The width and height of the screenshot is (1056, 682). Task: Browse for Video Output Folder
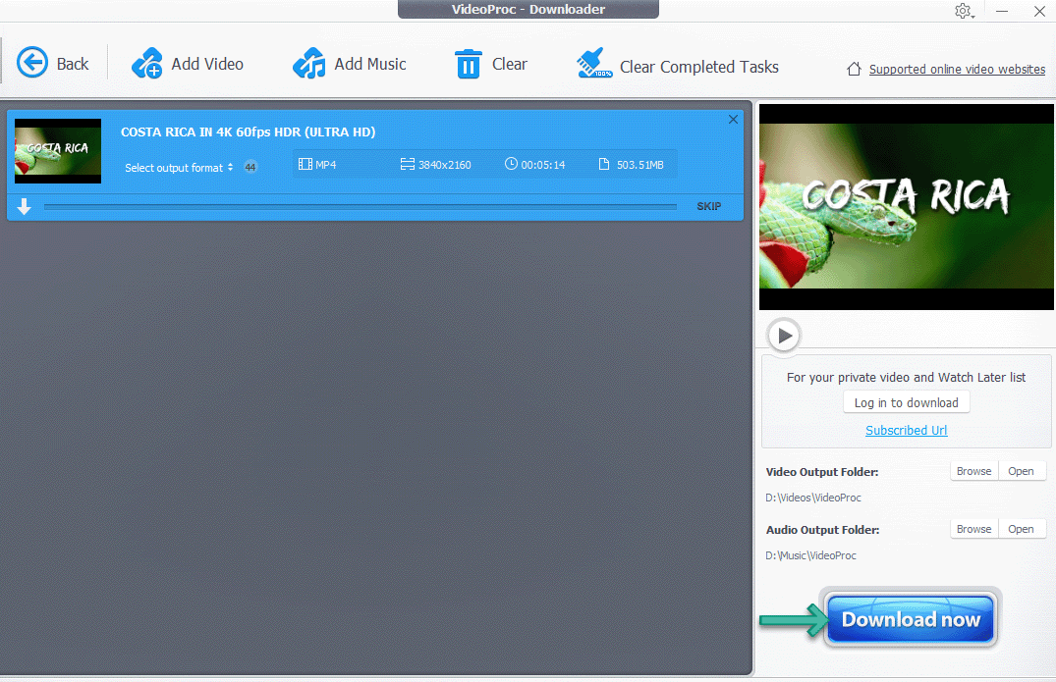(x=973, y=471)
